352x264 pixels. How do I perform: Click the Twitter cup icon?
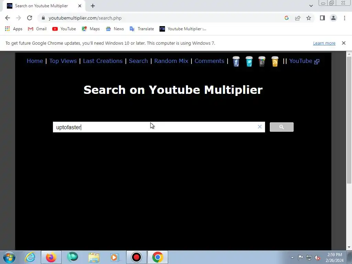point(249,61)
